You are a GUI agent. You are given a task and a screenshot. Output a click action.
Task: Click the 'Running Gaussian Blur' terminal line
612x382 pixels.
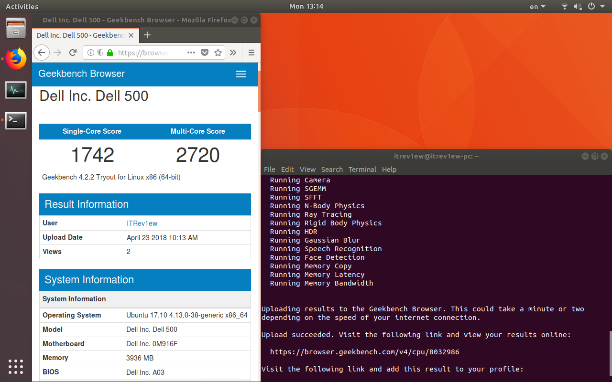tap(315, 240)
